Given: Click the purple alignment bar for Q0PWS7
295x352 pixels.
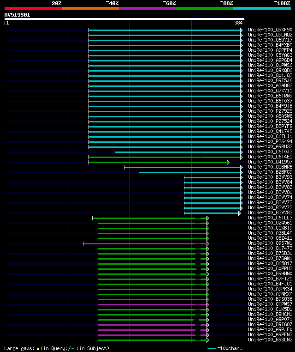Looking at the screenshot, I should (x=153, y=304).
